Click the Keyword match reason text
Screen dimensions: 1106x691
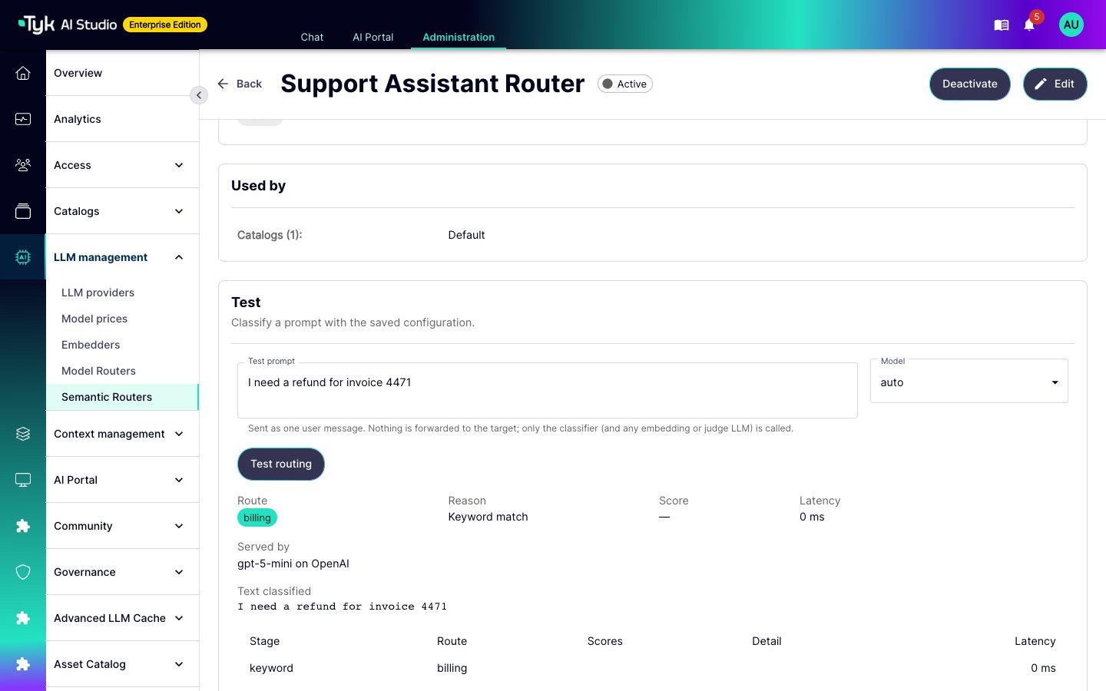[x=488, y=517]
